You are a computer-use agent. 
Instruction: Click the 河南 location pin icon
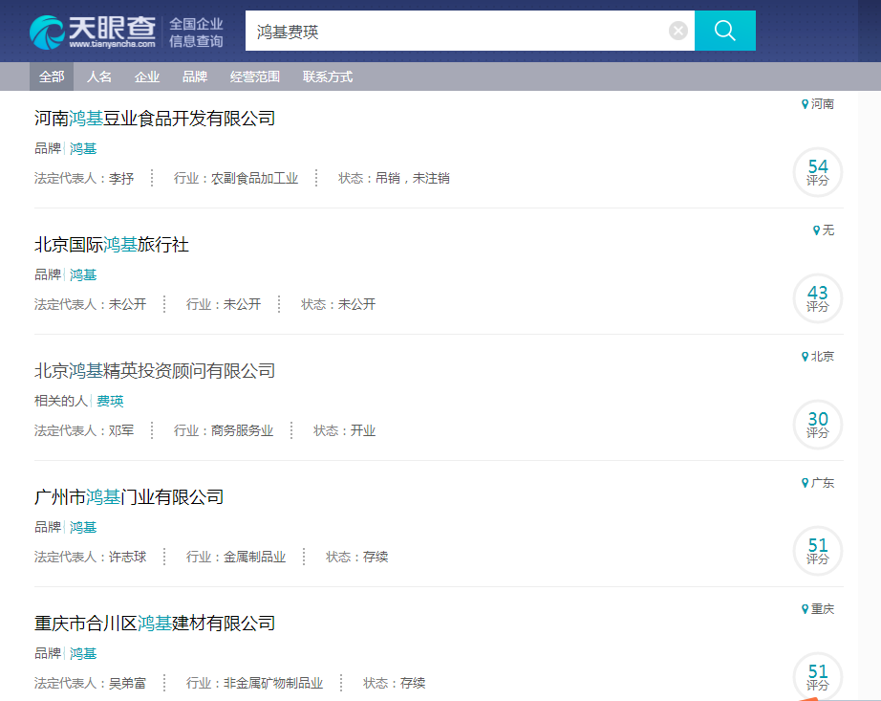point(806,104)
